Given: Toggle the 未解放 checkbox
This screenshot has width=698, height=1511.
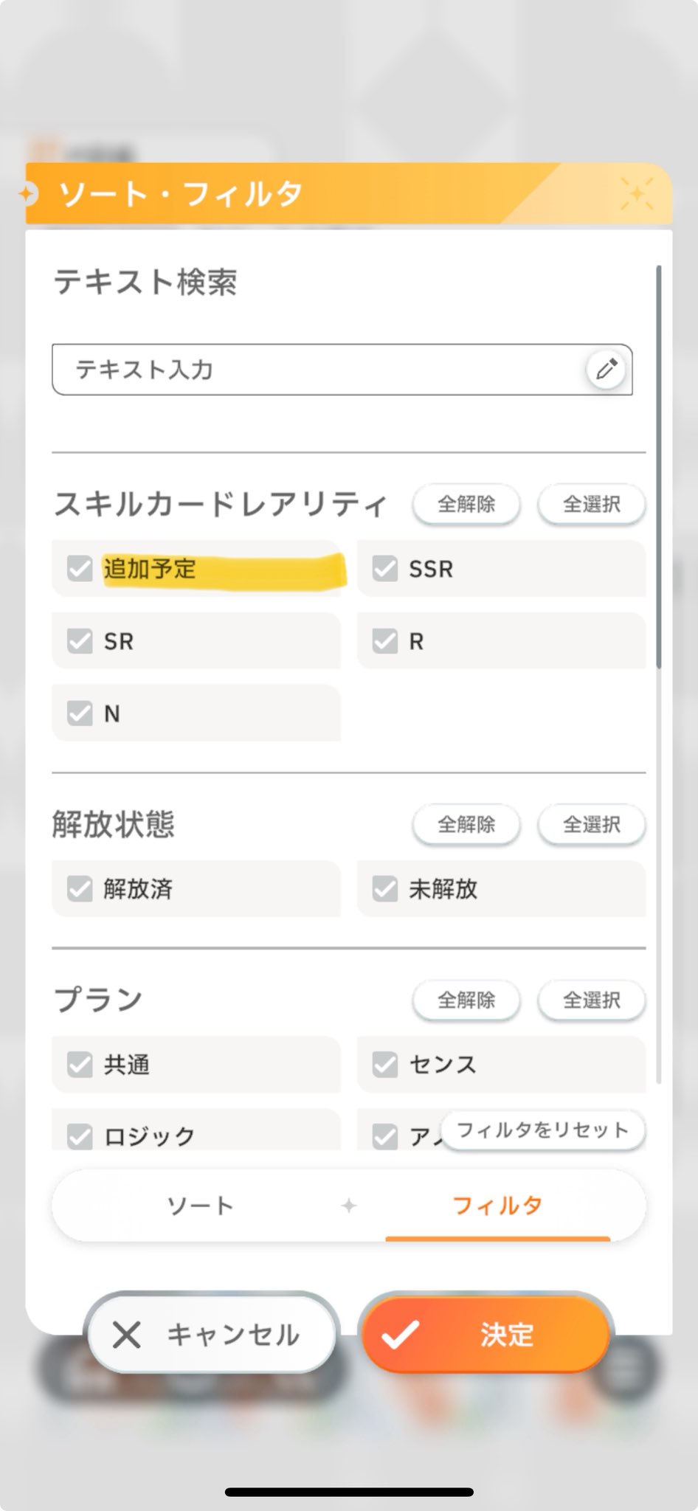Looking at the screenshot, I should (x=385, y=889).
